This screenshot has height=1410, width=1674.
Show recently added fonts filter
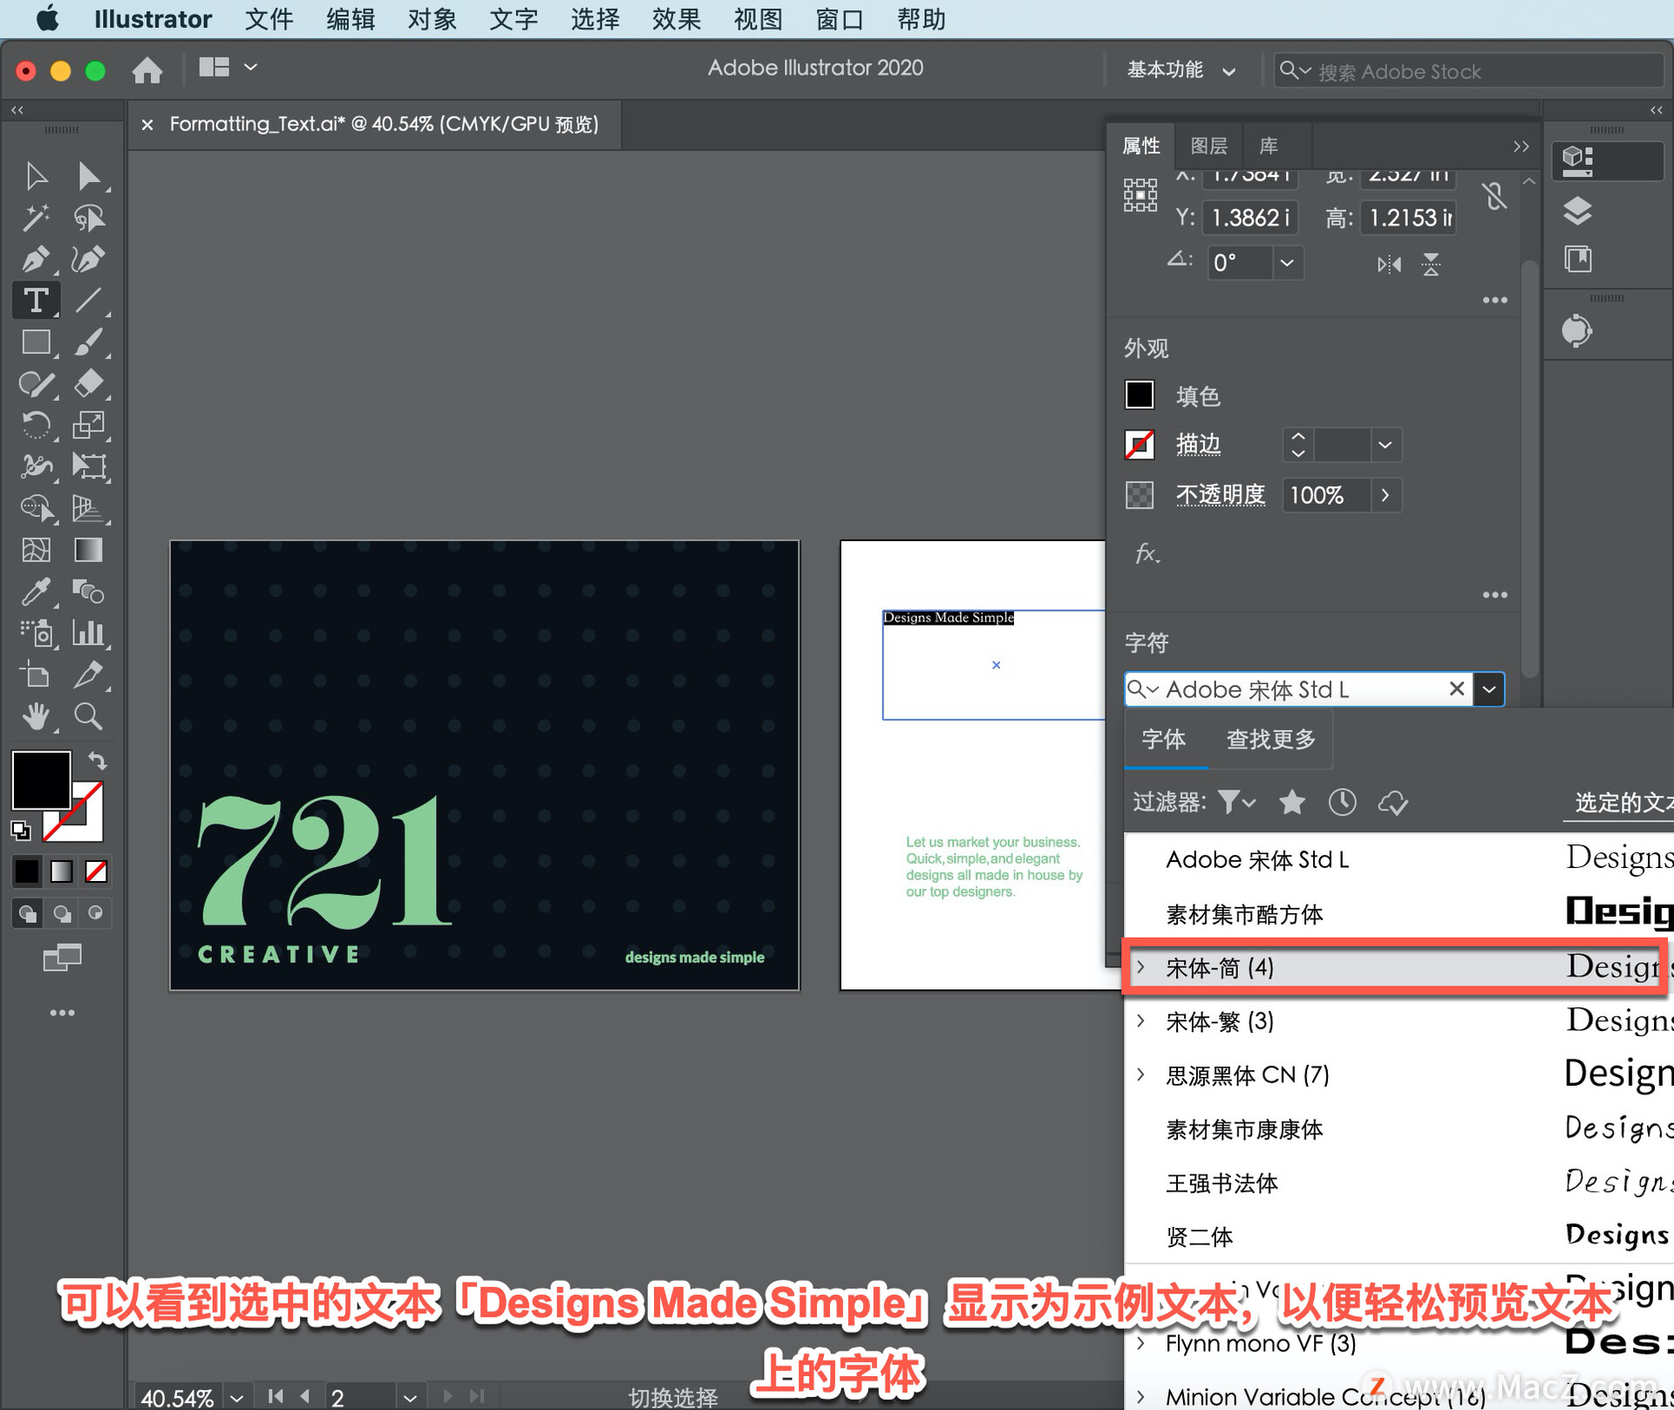click(x=1343, y=802)
